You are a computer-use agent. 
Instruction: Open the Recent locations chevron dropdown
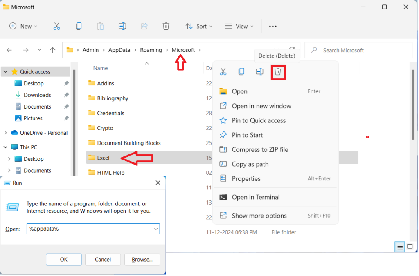click(39, 50)
